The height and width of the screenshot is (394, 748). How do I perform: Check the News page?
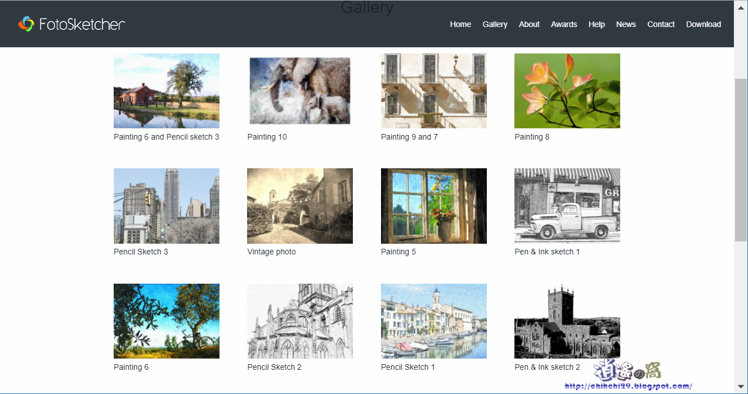point(626,24)
